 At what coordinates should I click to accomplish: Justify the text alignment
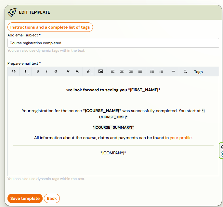point(140,71)
